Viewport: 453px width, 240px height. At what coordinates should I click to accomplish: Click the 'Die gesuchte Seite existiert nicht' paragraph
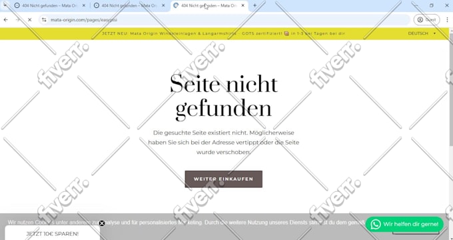(x=224, y=142)
